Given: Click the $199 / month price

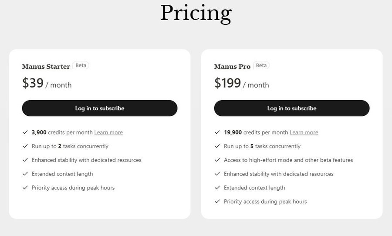Looking at the screenshot, I should 241,83.
